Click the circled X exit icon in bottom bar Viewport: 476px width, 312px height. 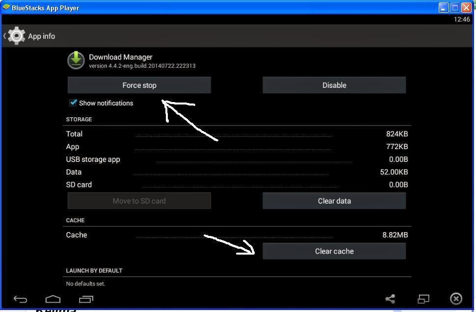456,299
